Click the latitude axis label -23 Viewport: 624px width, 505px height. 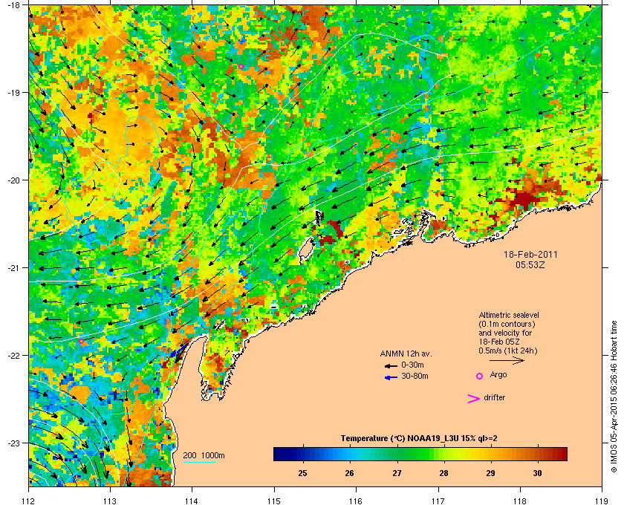13,443
